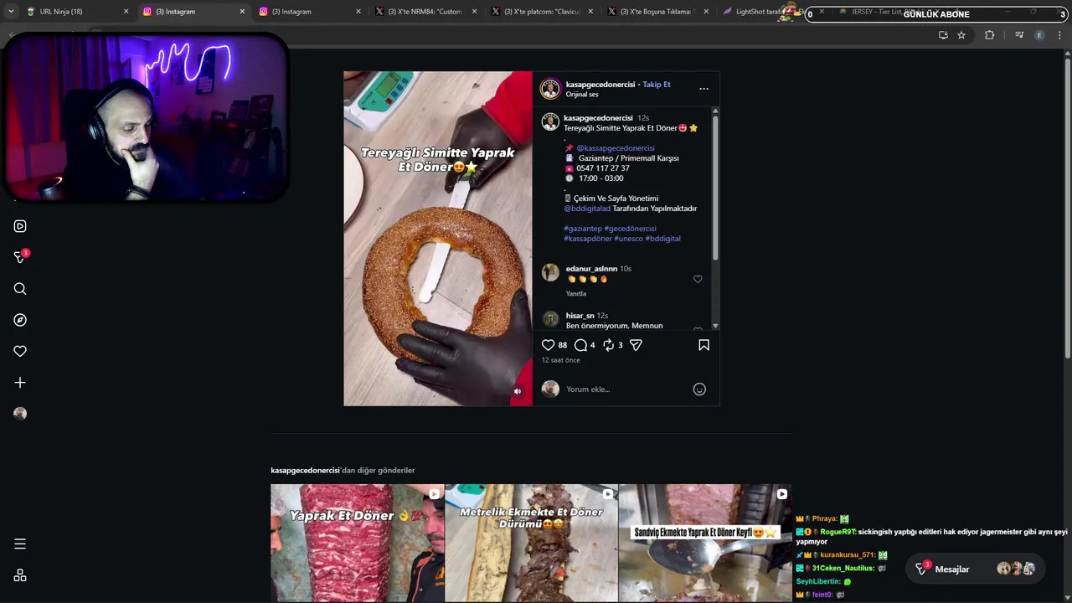Open the browser three-dot menu
This screenshot has height=603, width=1072.
click(1059, 35)
